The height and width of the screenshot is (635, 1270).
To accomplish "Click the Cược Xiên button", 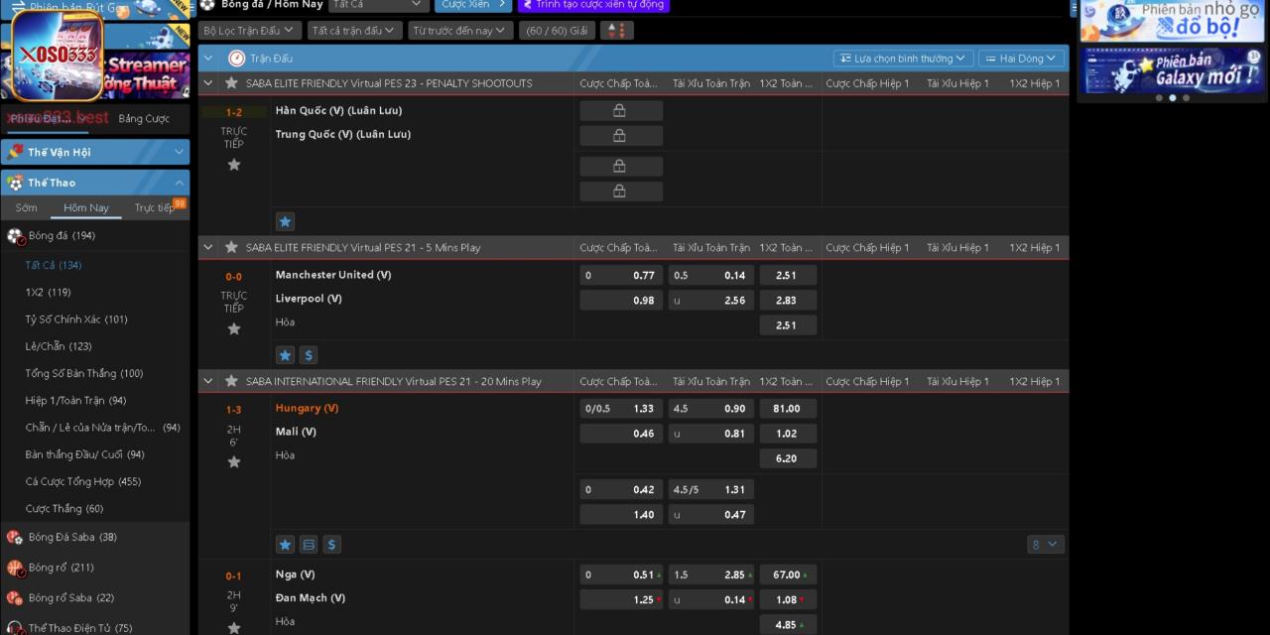I will point(472,5).
